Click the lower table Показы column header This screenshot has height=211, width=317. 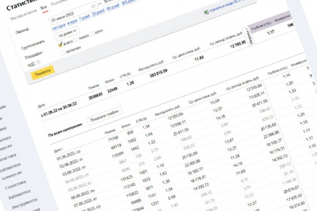[110, 132]
